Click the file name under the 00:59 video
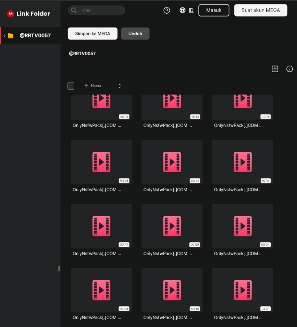297x327 pixels. 168,254
